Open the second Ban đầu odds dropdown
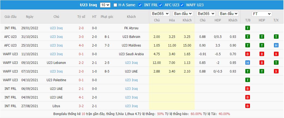The image size is (284, 118). [229, 14]
